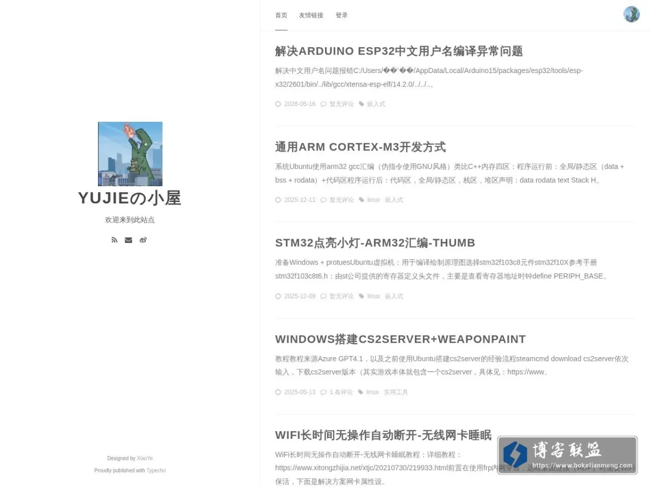Click linux tag on the CORTEX-M3 post
650x487 pixels.
pos(373,200)
